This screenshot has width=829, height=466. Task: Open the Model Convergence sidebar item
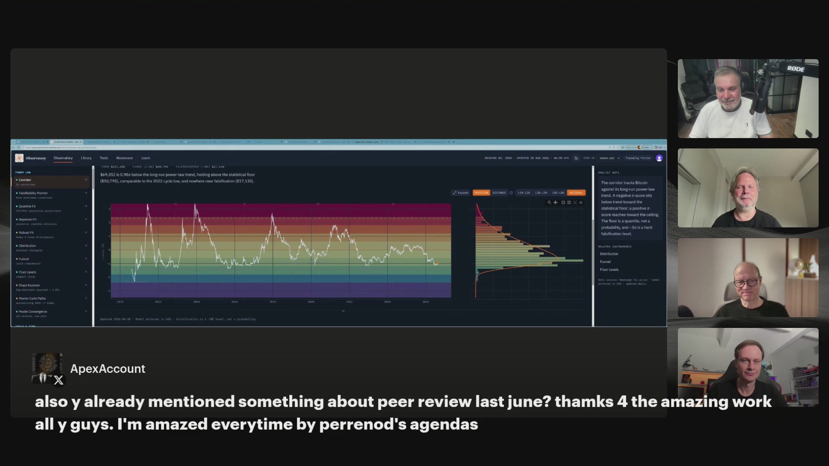pos(51,313)
